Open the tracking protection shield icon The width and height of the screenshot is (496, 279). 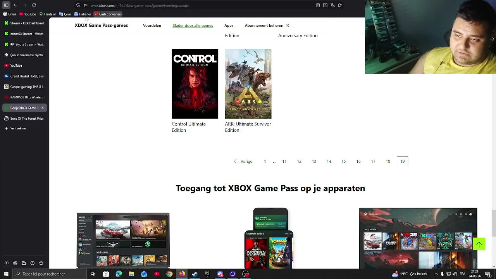point(78,5)
